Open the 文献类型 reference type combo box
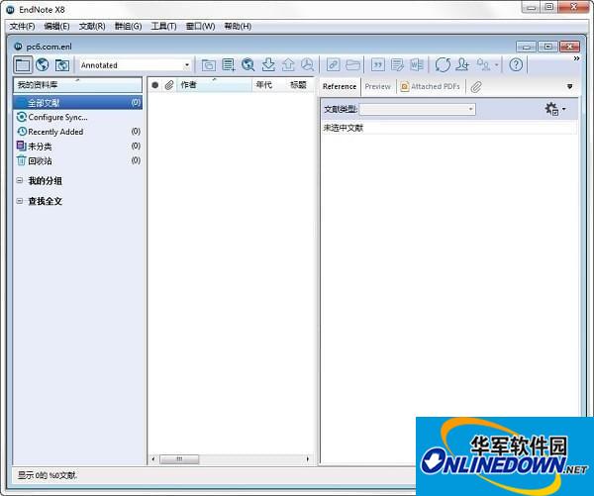The image size is (594, 496). coord(417,110)
